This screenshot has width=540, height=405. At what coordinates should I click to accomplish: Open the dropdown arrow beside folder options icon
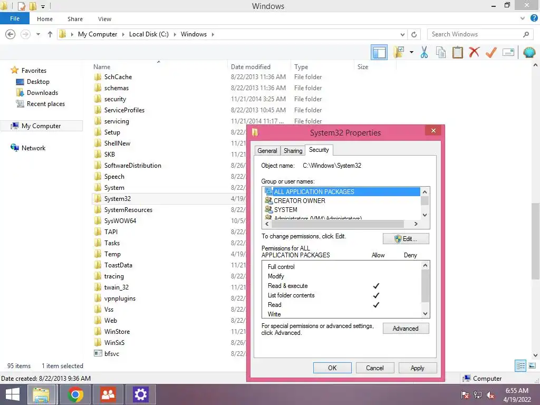point(411,52)
